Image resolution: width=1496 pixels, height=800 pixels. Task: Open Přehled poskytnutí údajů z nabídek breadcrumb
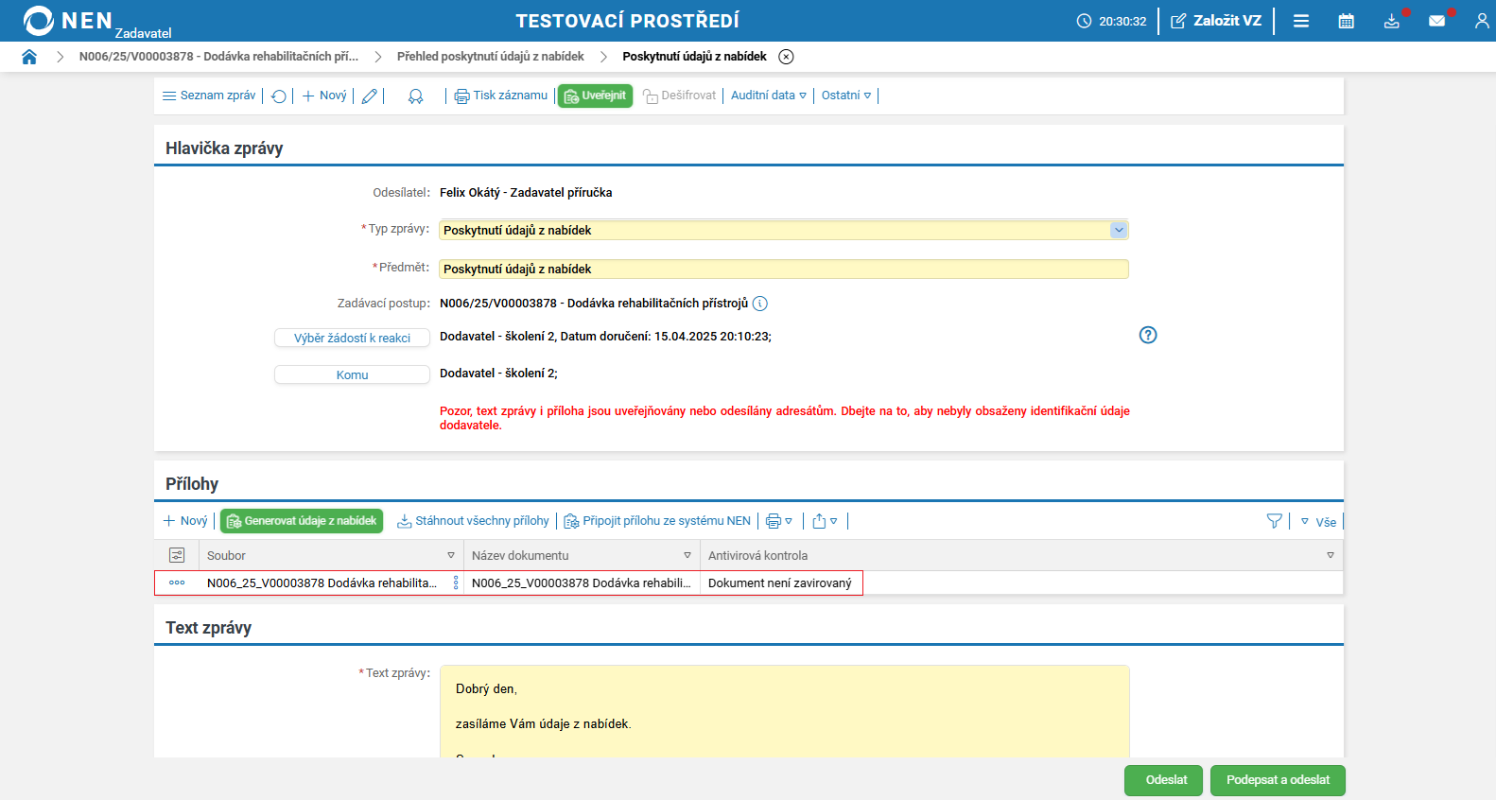[490, 57]
